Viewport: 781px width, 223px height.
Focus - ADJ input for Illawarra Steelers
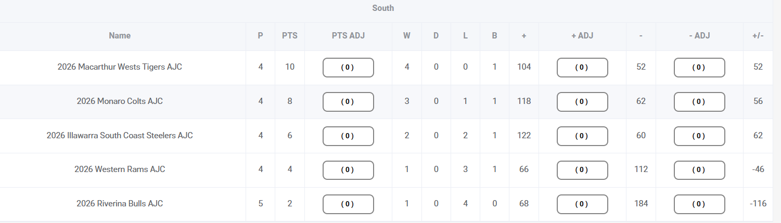pos(699,136)
